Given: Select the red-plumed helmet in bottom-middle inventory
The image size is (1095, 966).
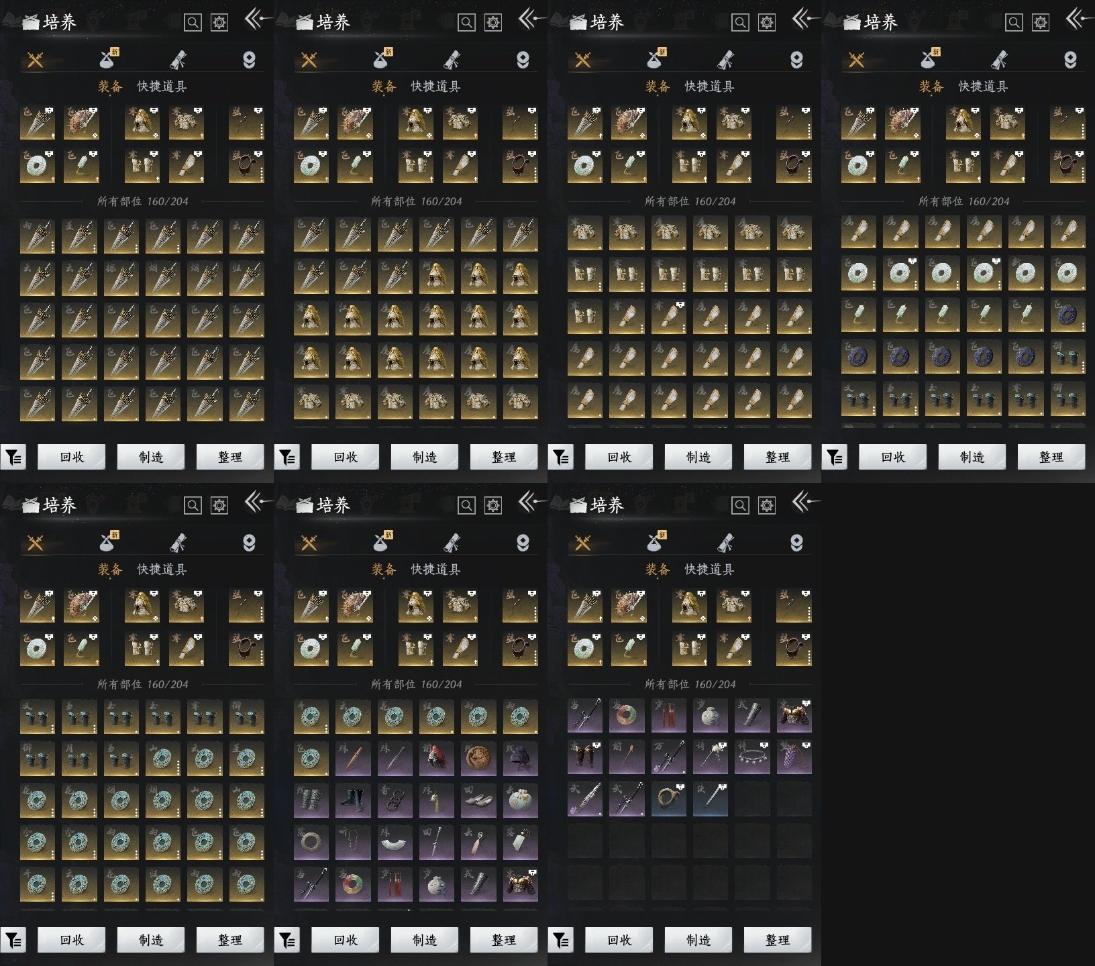Looking at the screenshot, I should pyautogui.click(x=436, y=758).
